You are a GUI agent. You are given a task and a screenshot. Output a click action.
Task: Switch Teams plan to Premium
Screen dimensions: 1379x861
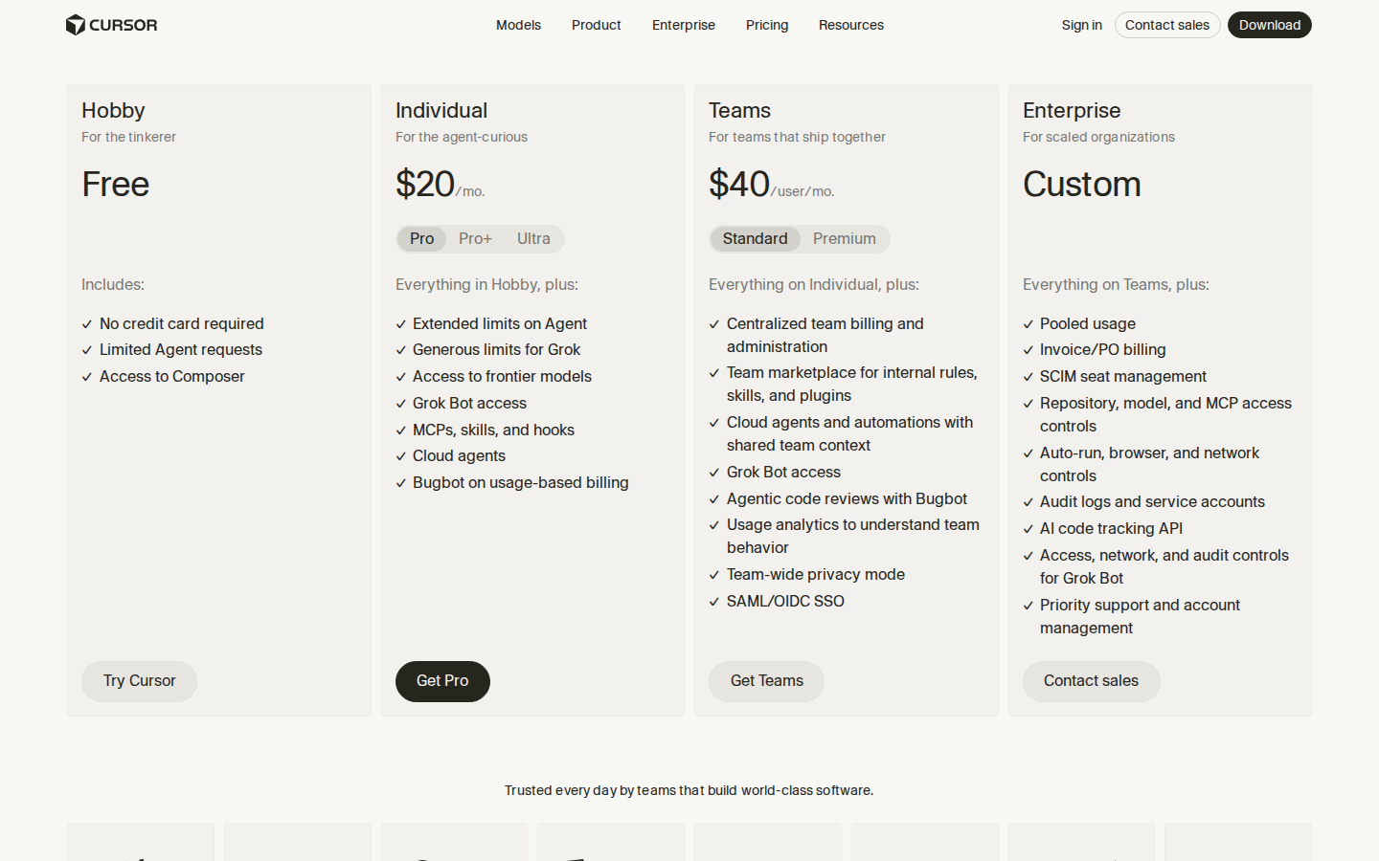tap(845, 239)
